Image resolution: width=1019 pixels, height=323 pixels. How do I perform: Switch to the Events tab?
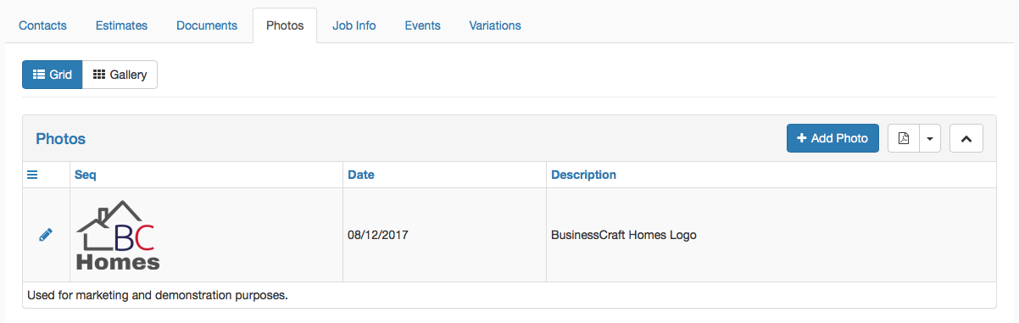click(422, 25)
